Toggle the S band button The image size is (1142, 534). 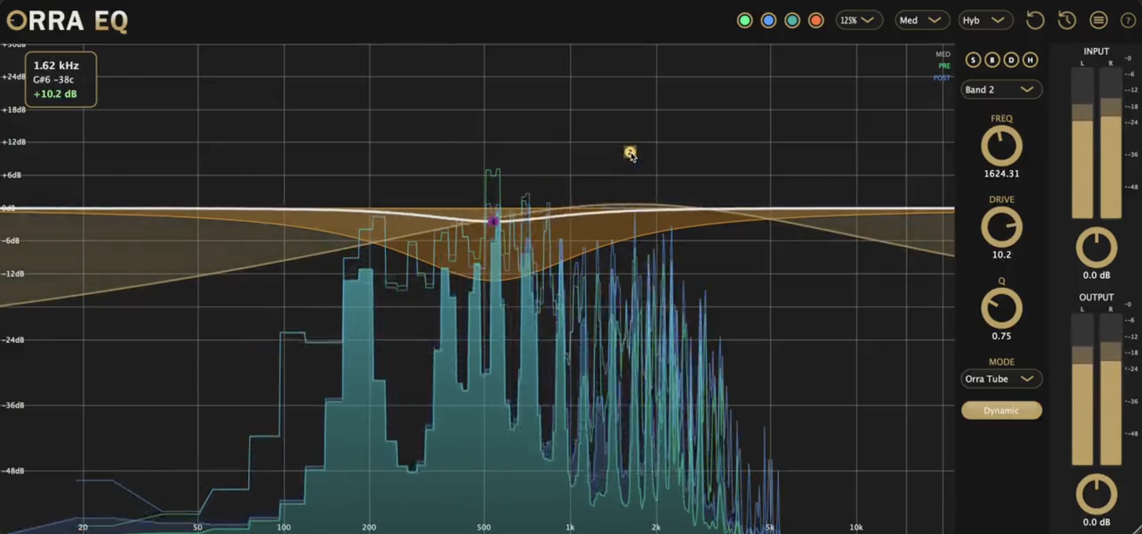[x=973, y=59]
